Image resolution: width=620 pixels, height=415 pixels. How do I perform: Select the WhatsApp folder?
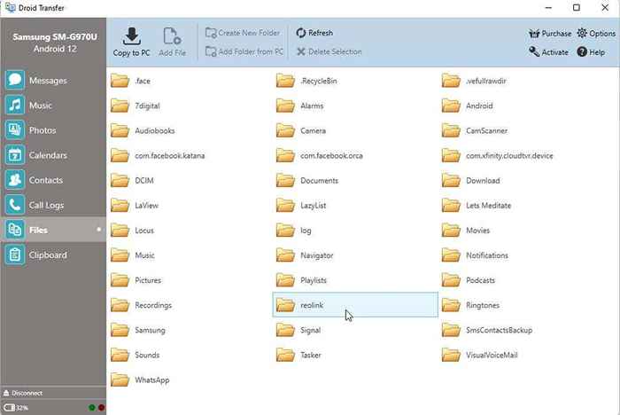click(x=189, y=380)
